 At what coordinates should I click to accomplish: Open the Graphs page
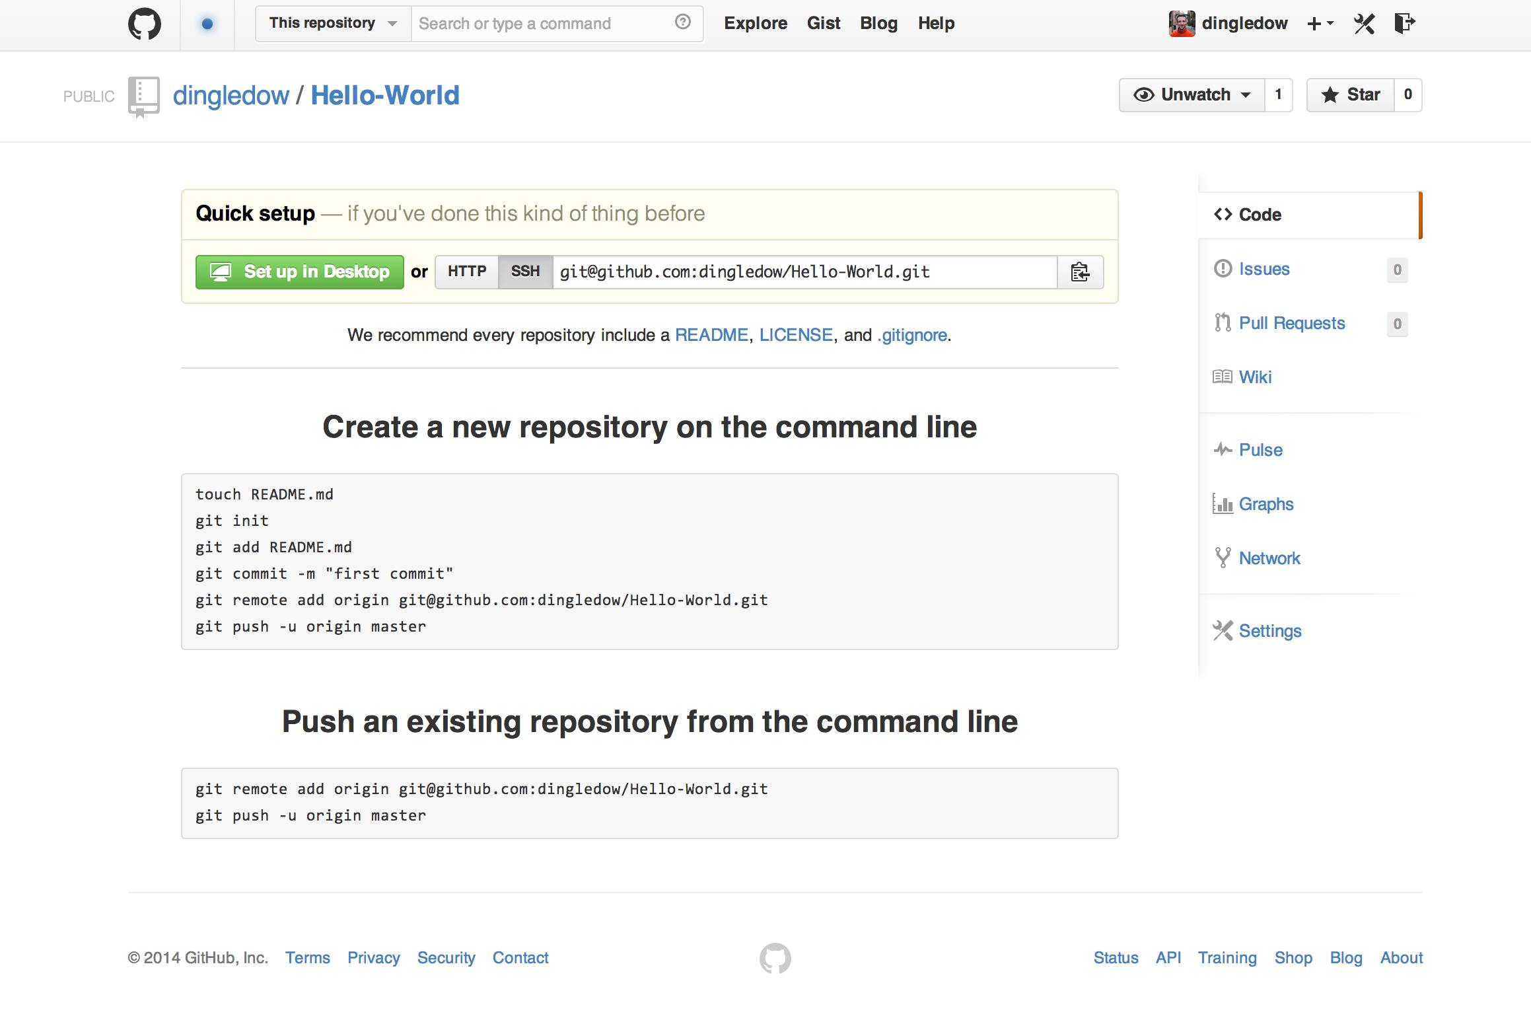(1266, 504)
